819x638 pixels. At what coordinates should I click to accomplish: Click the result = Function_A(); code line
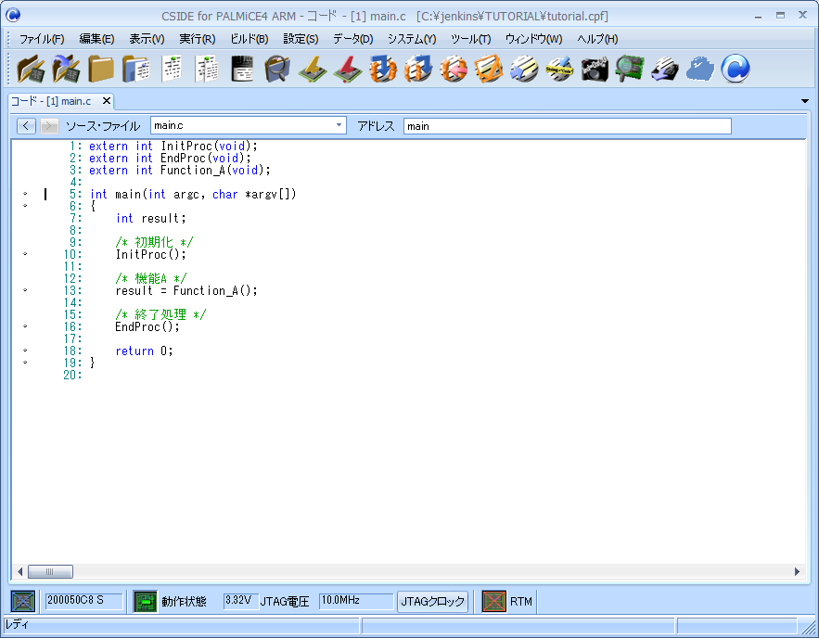click(186, 291)
